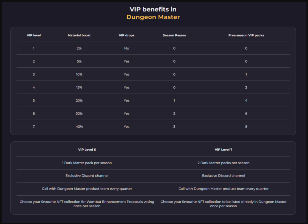Select VIP level cell "5" in the first column
Viewport: 308px width, 224px height.
pos(34,100)
